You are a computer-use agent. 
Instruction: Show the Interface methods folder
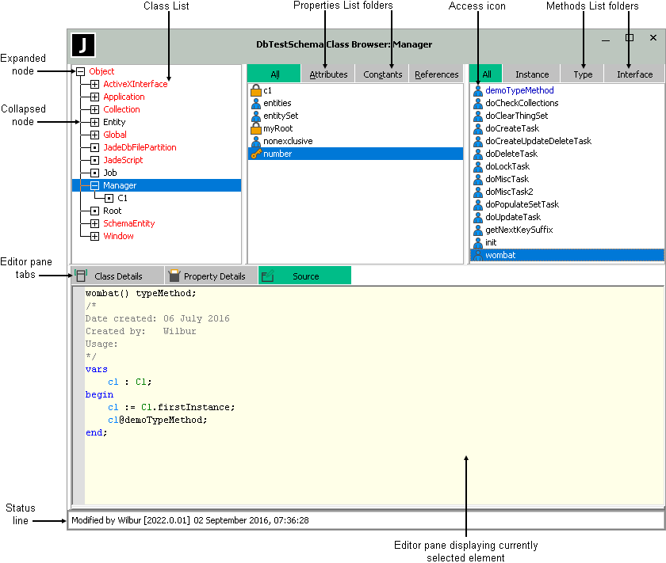pyautogui.click(x=634, y=74)
